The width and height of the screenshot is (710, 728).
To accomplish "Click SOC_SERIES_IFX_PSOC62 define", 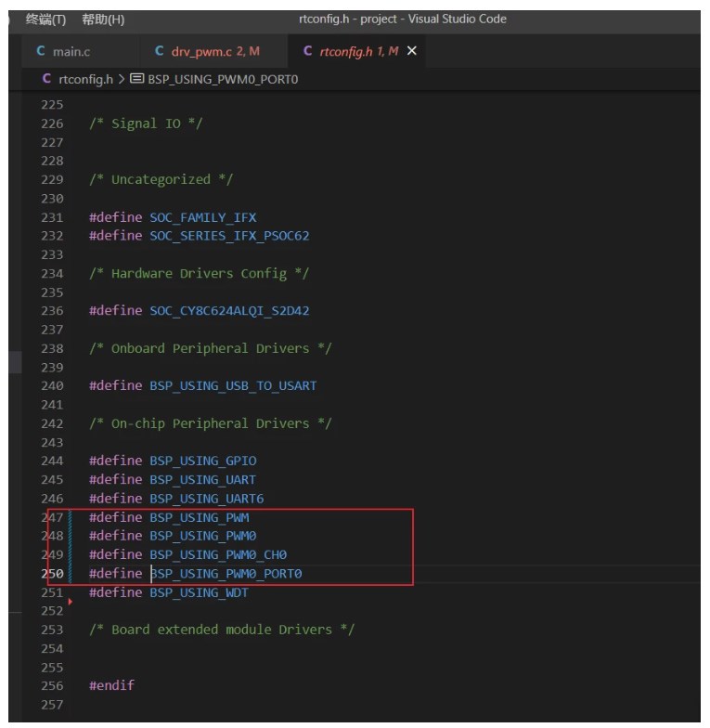I will [229, 236].
